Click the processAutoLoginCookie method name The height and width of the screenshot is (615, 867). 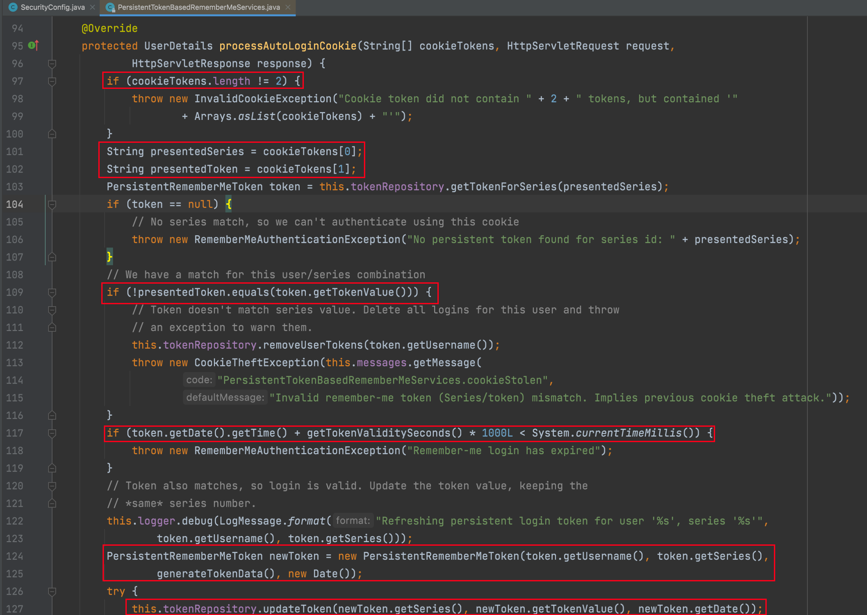point(288,46)
